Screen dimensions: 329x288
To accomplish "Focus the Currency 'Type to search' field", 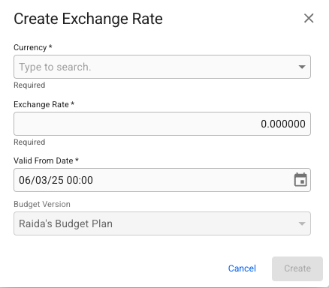I will pyautogui.click(x=162, y=67).
